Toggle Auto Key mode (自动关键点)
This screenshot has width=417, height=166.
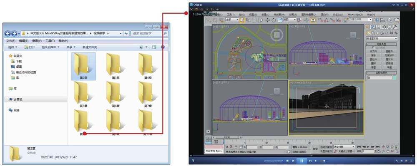(x=326, y=146)
